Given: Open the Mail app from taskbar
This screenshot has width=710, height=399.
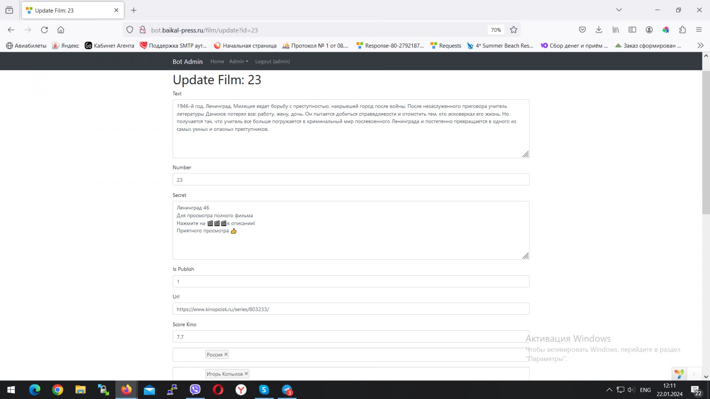Looking at the screenshot, I should 150,390.
